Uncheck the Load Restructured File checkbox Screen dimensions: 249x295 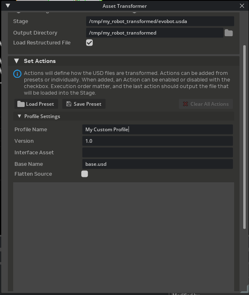pyautogui.click(x=89, y=43)
